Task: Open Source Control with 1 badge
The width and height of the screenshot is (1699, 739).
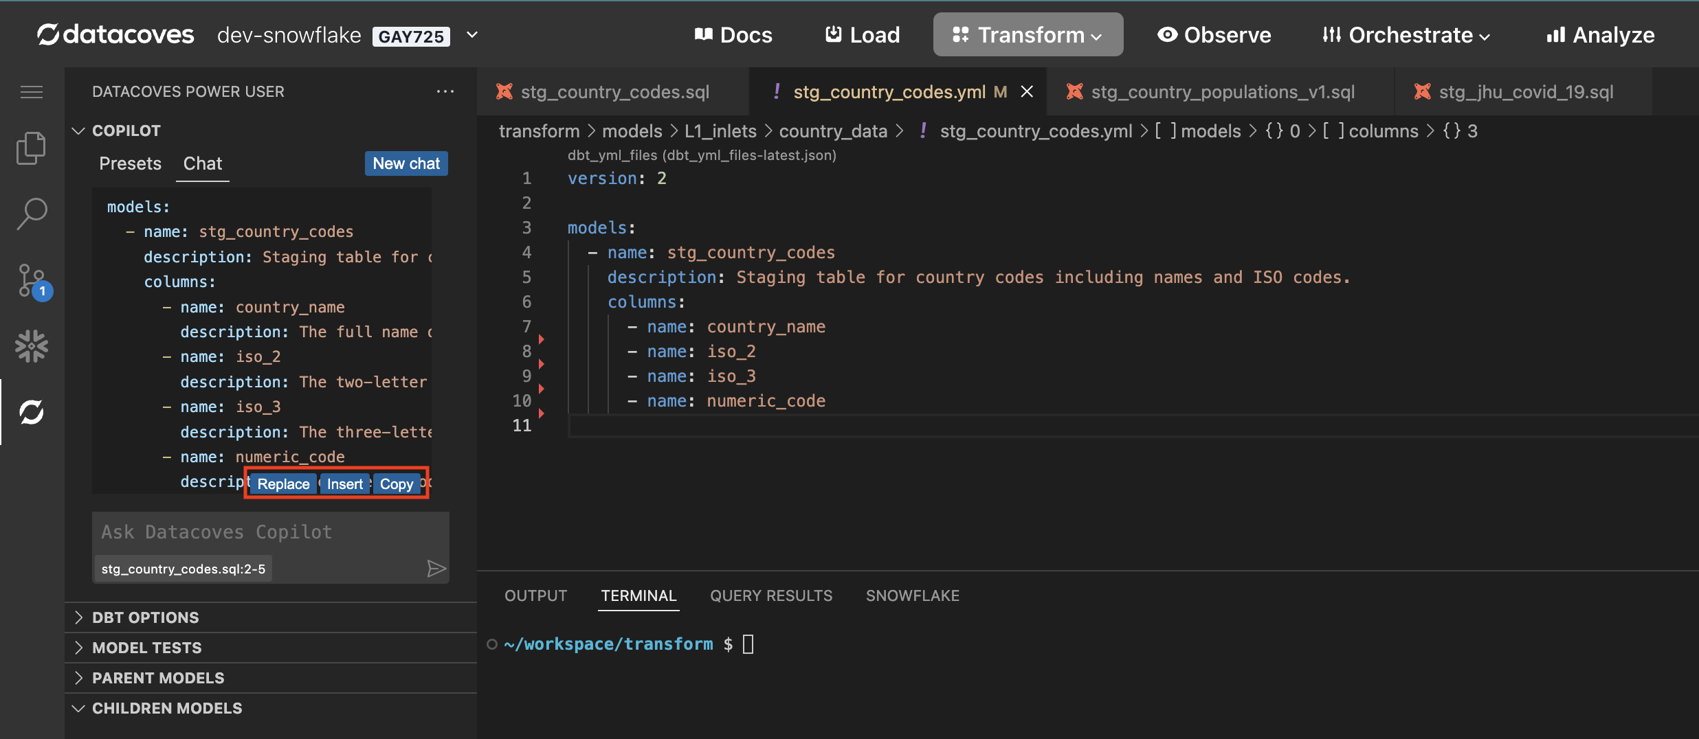Action: (x=33, y=282)
